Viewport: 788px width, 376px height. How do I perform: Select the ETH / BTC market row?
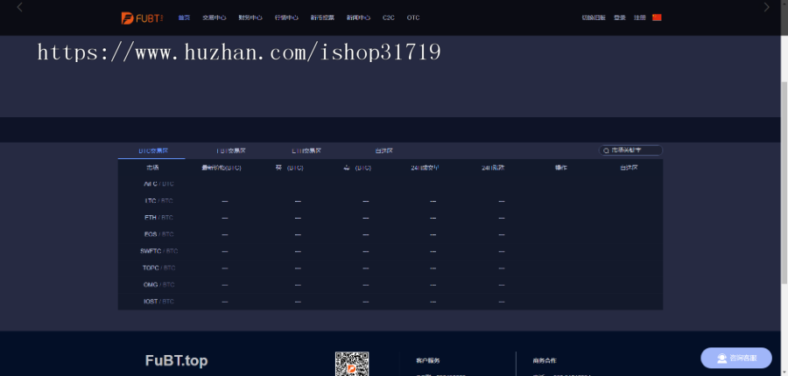[x=390, y=218]
